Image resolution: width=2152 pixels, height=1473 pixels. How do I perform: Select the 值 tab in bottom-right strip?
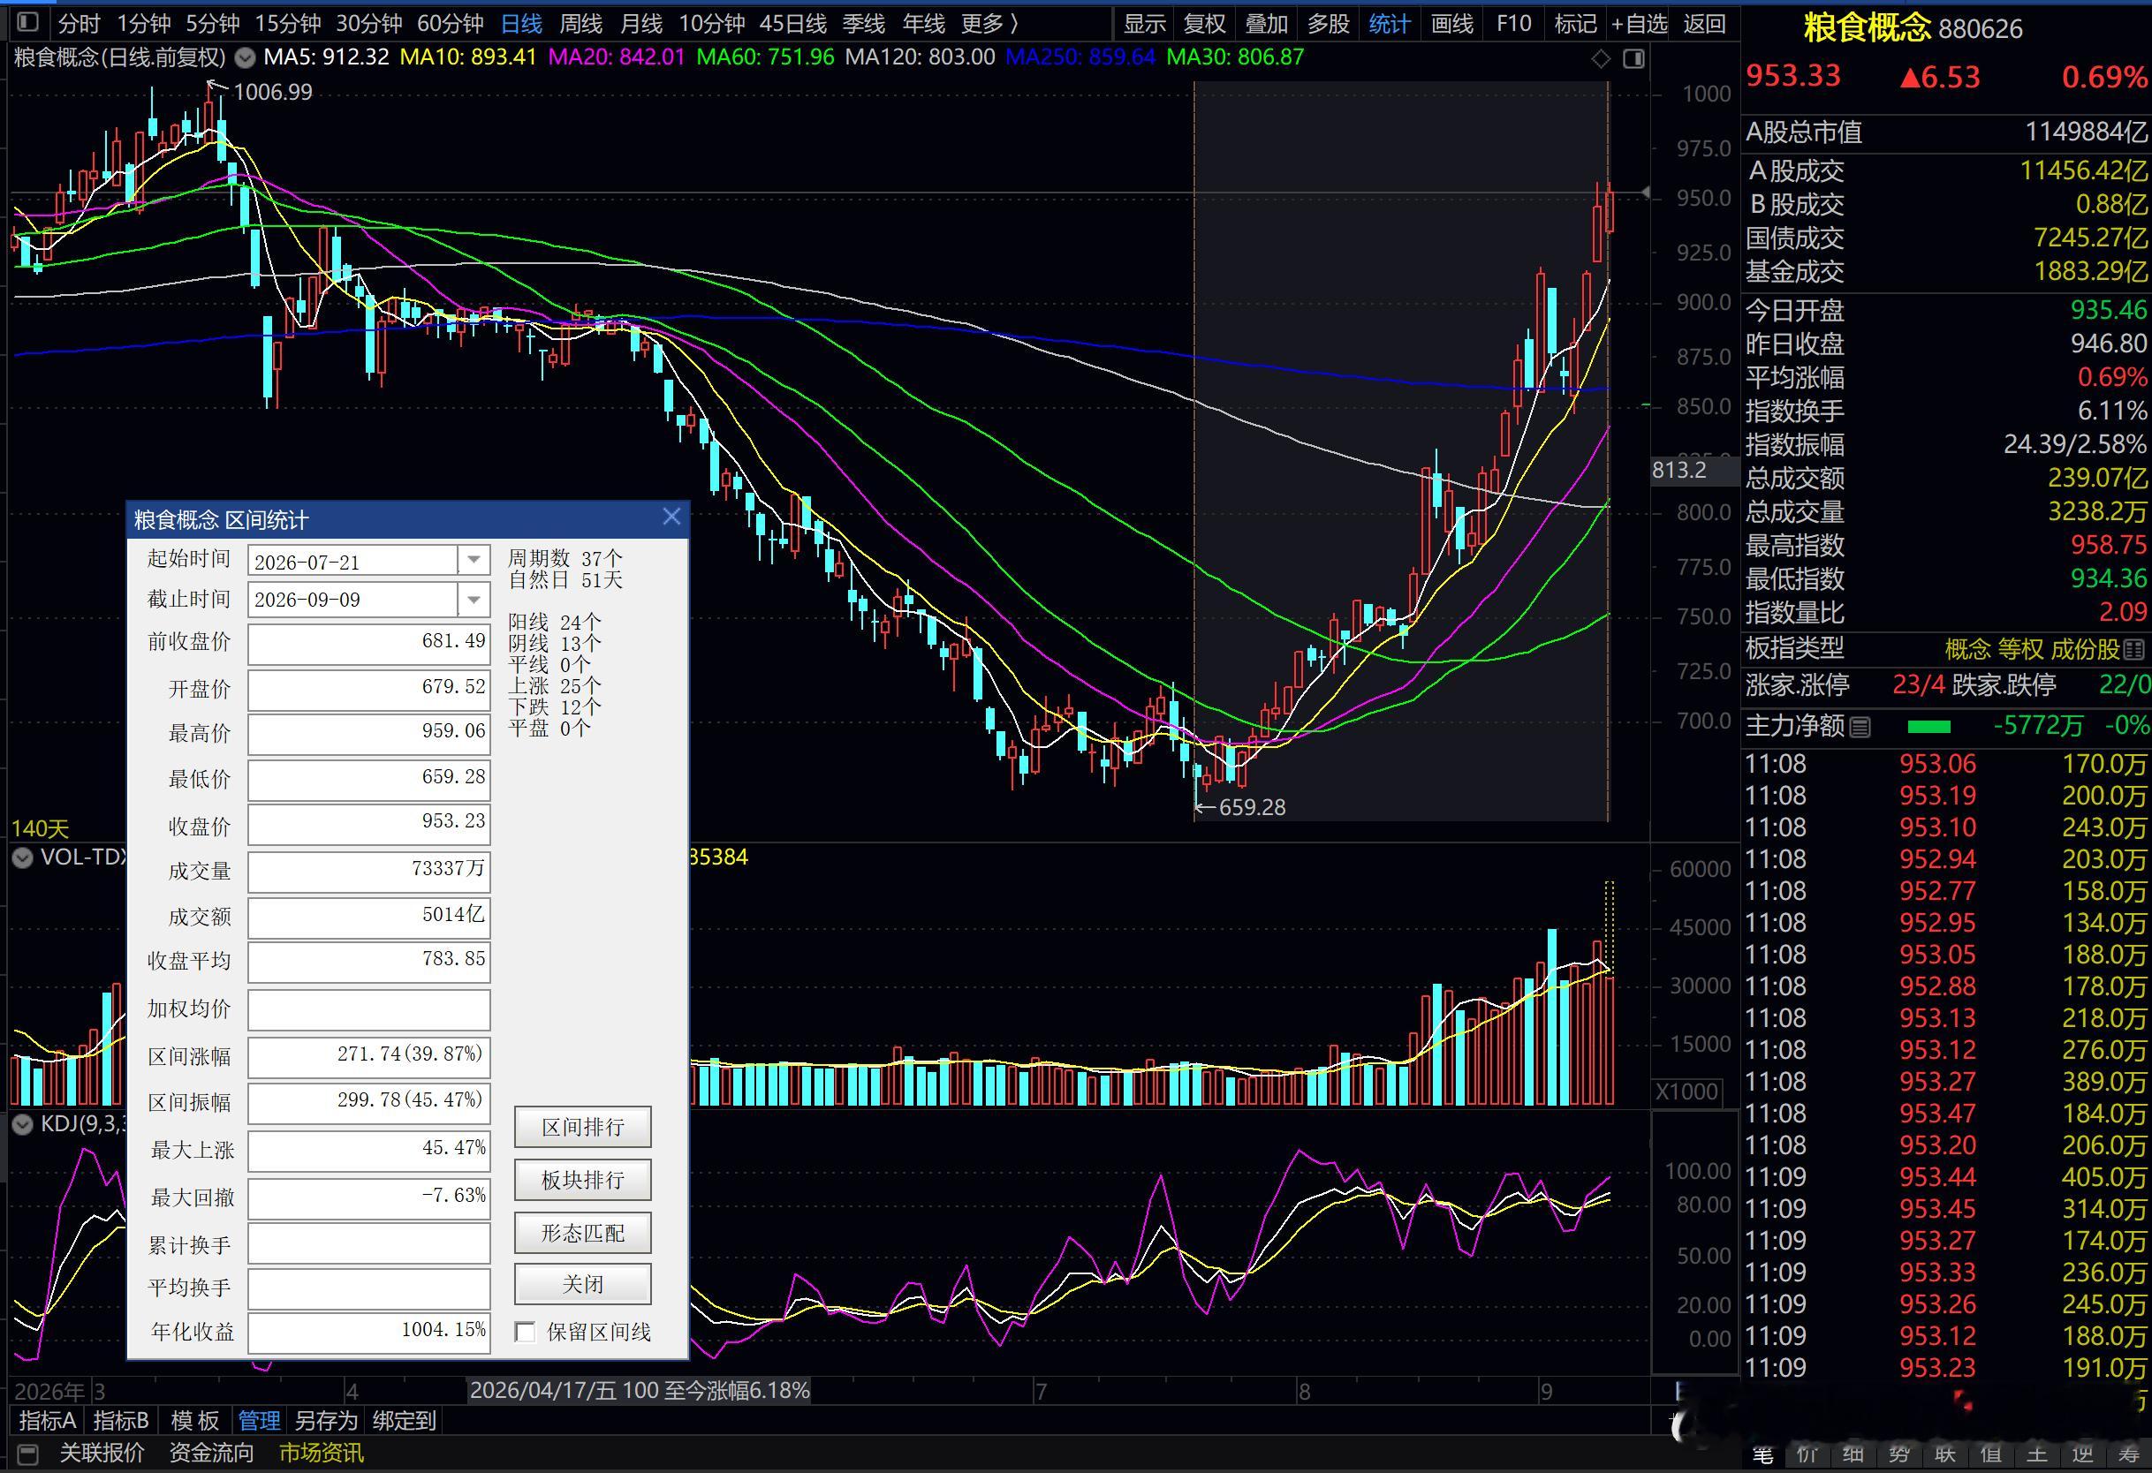point(1990,1455)
